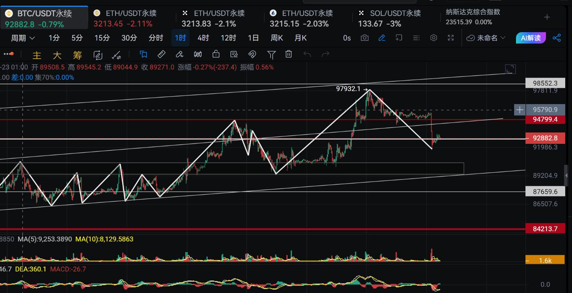572x293 pixels.
Task: Expand the chart with the corner-bracket icon
Action: coord(510,69)
